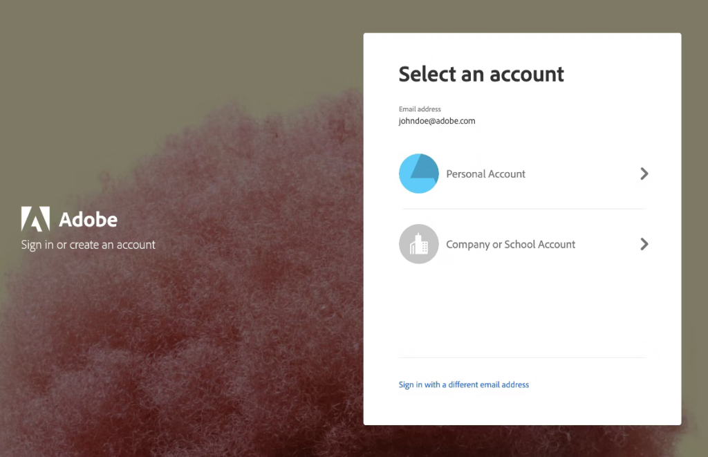Click the "Select an account" heading
Image resolution: width=708 pixels, height=457 pixels.
point(481,74)
